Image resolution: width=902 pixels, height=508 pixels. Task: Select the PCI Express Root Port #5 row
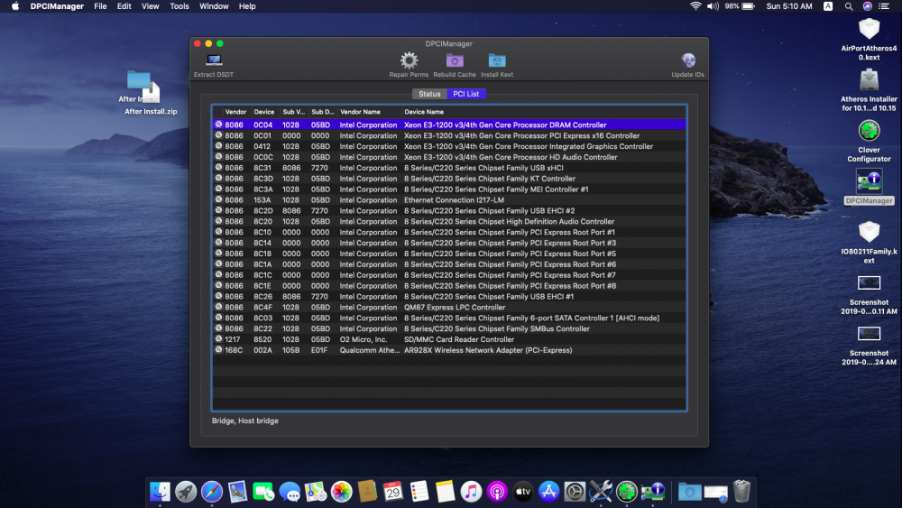449,254
